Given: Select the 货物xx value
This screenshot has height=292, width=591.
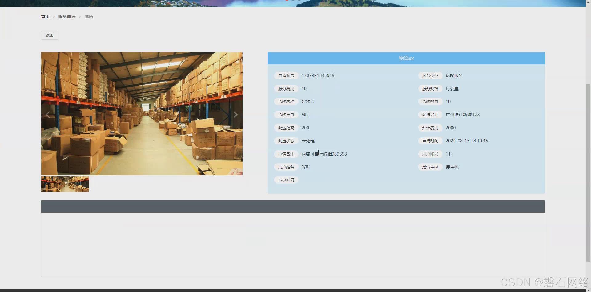Looking at the screenshot, I should point(308,102).
